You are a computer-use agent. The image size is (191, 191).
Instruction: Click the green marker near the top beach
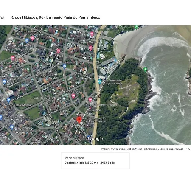136,27
